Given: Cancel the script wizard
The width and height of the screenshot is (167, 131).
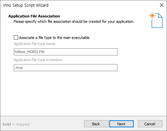Looking at the screenshot, I should pyautogui.click(x=150, y=124).
